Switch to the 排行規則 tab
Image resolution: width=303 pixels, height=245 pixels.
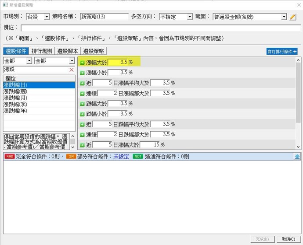tap(42, 51)
